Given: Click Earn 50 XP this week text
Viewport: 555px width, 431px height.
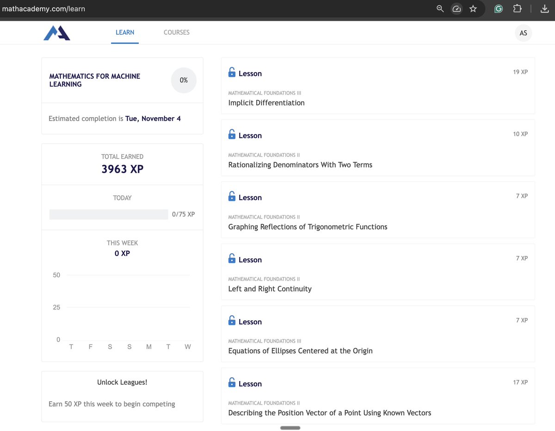Looking at the screenshot, I should click(112, 404).
